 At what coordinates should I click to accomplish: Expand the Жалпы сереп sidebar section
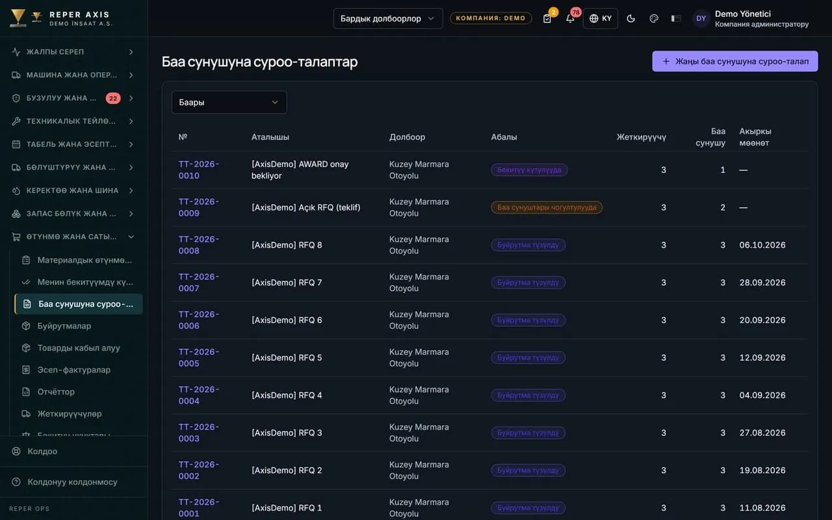(x=73, y=52)
